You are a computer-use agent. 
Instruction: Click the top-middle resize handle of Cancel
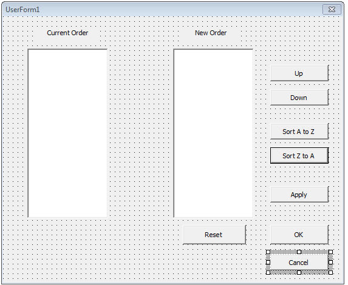[x=299, y=252]
